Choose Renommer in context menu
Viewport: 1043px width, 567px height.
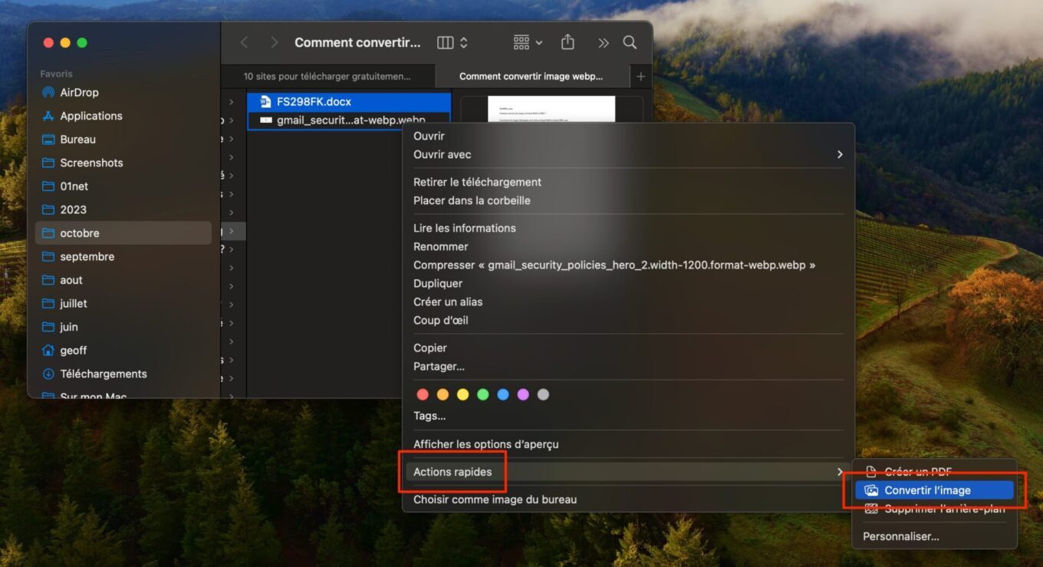tap(440, 246)
